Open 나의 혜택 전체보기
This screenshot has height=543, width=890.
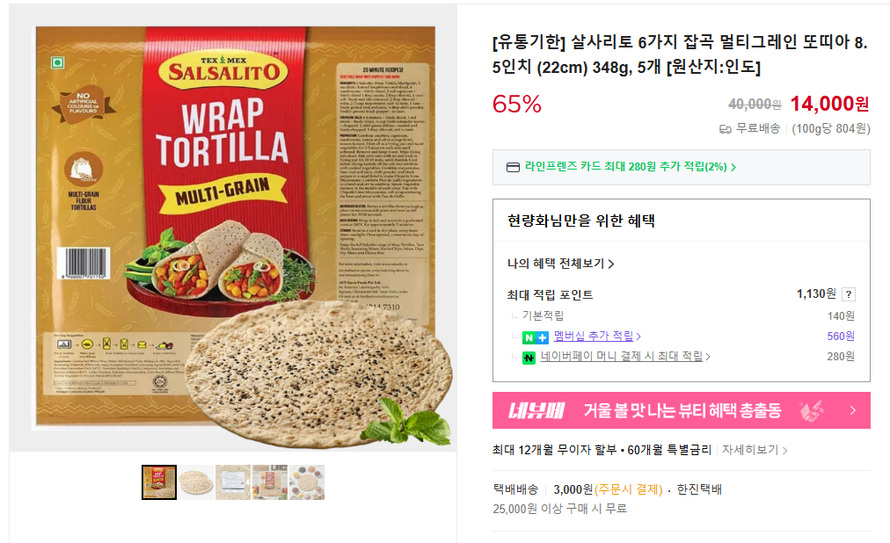560,264
